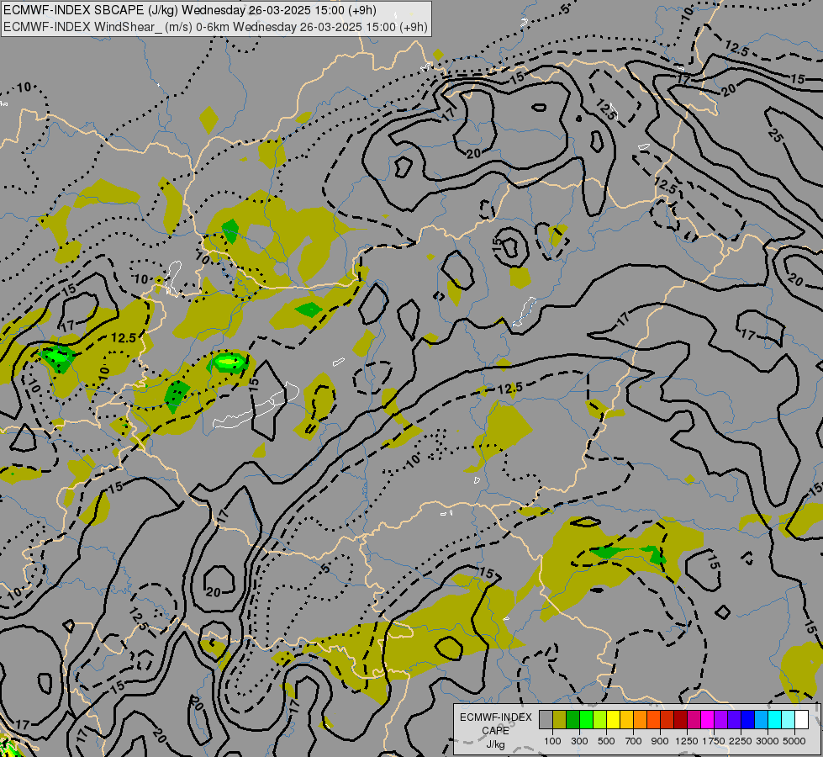Viewport: 823px width, 757px height.
Task: Click the 300 legend tick label
Action: [579, 741]
